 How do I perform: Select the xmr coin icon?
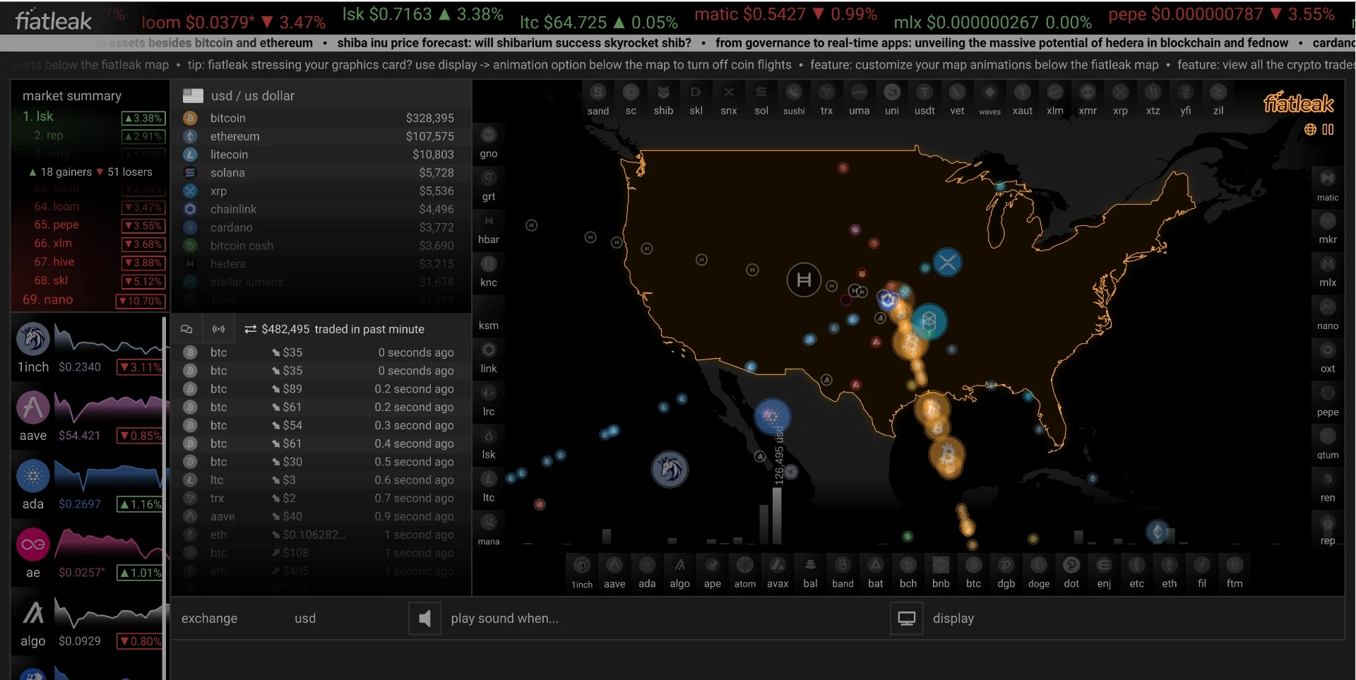(x=1088, y=98)
